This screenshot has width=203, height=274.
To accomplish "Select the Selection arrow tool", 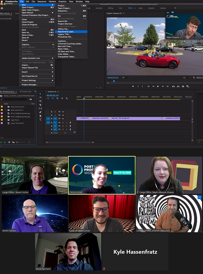I will tap(40, 94).
